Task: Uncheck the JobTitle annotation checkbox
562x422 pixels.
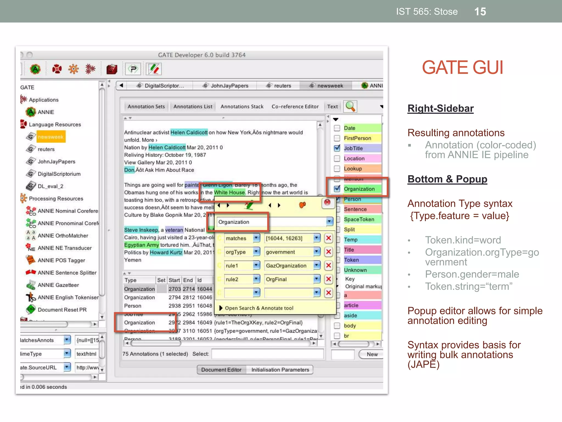Action: (337, 148)
